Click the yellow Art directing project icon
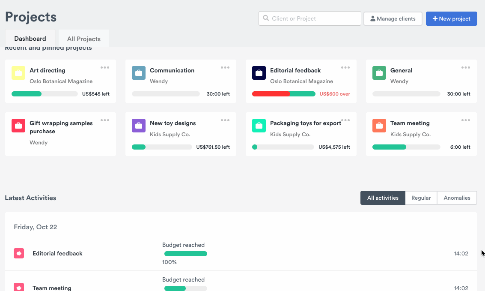 point(18,73)
